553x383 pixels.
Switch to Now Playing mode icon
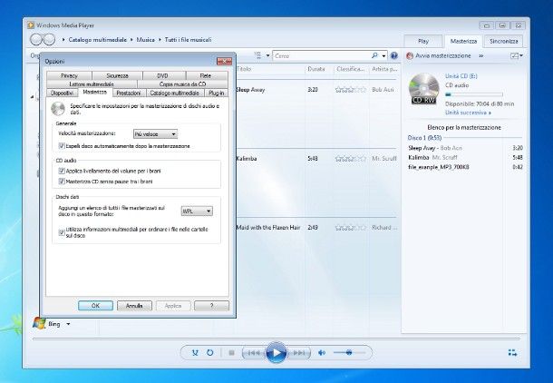(x=512, y=352)
